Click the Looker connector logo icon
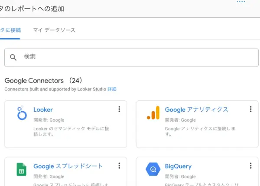 point(22,113)
